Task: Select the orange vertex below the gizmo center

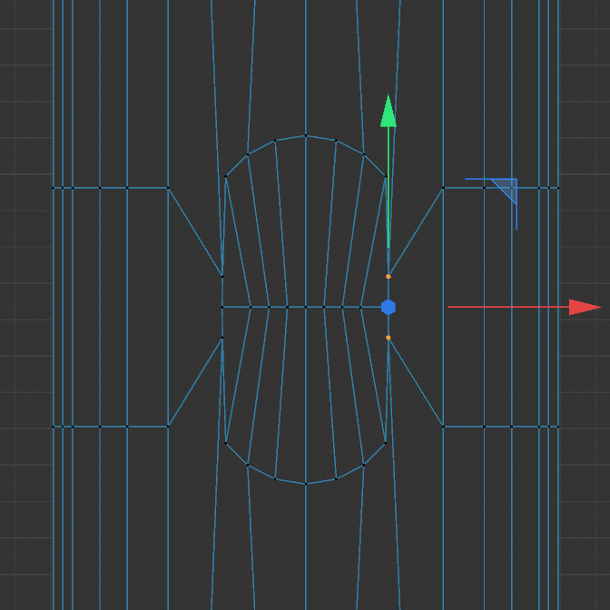Action: click(389, 338)
